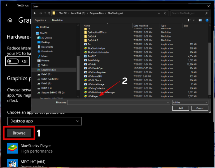This screenshot has height=168, width=215.
Task: Select the HD-LogCollector application file
Action: 94,88
